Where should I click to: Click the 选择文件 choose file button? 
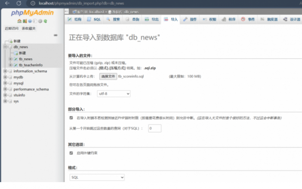pyautogui.click(x=108, y=76)
